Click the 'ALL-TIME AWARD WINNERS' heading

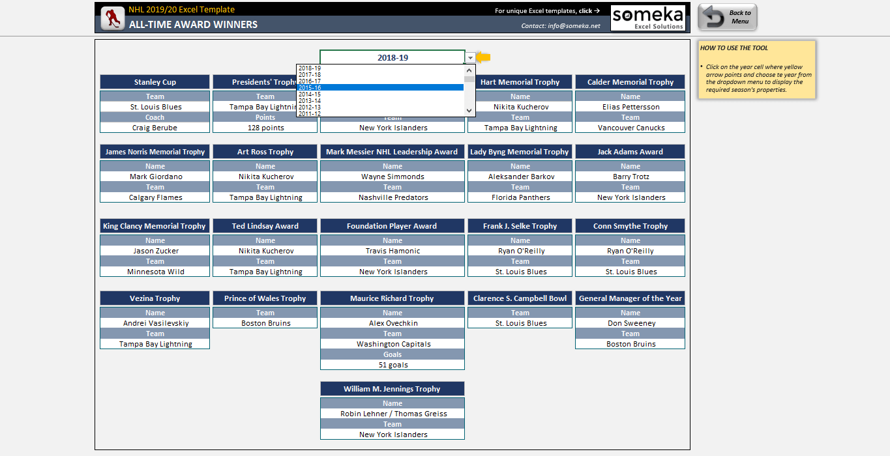click(x=193, y=25)
